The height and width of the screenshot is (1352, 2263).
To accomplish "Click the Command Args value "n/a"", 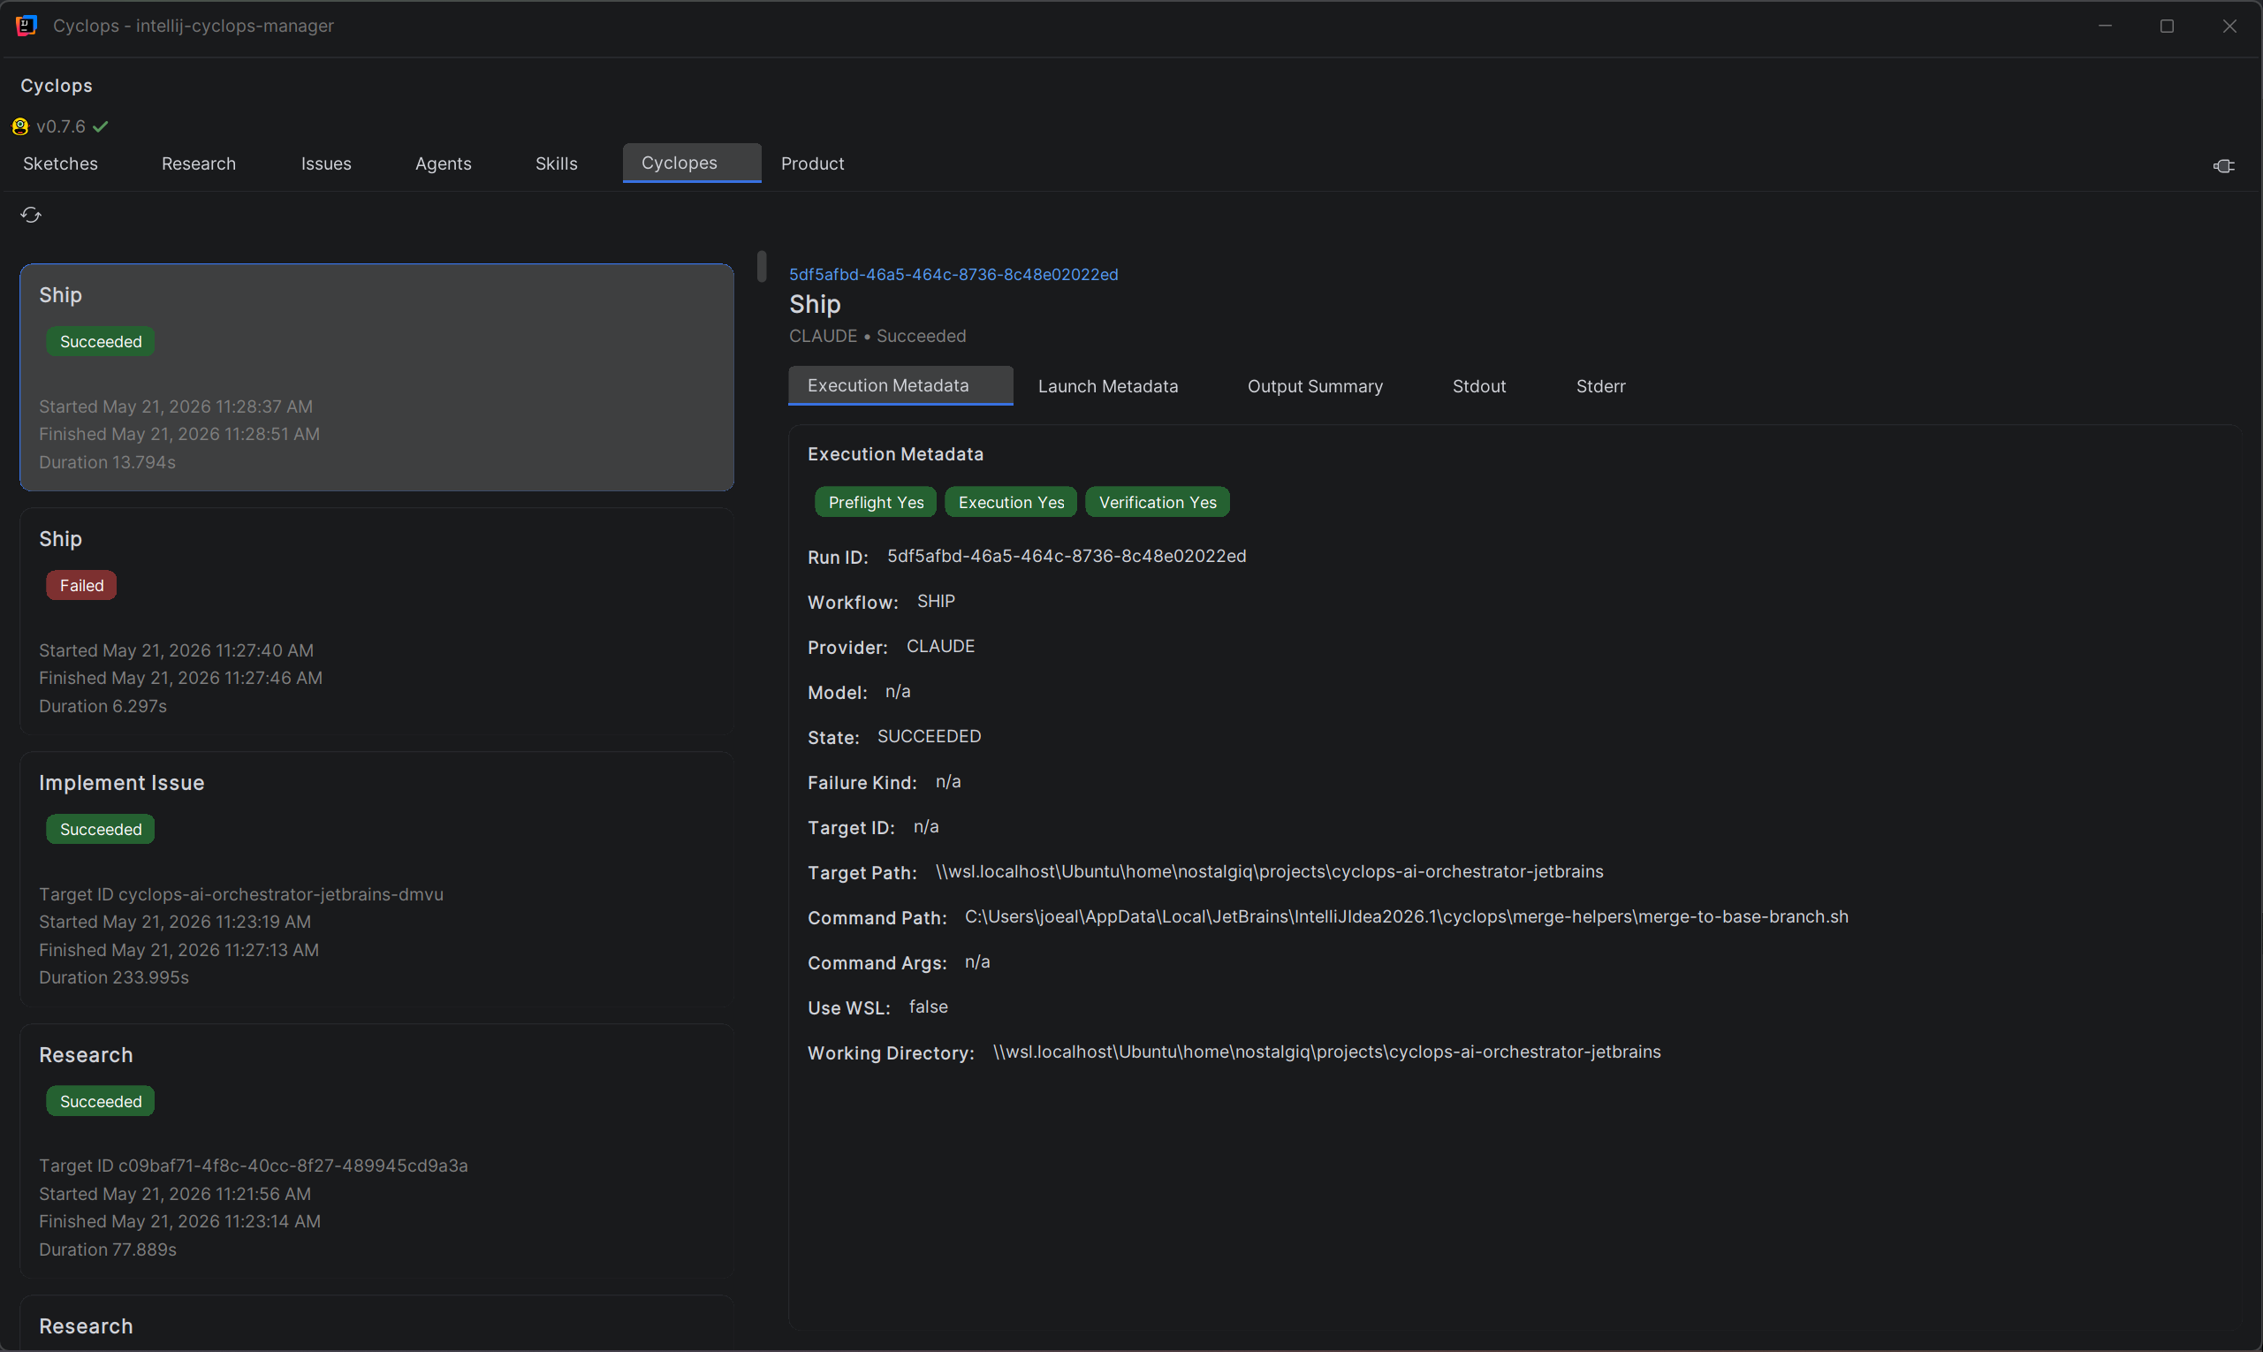I will [976, 962].
